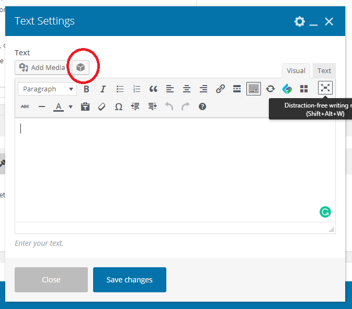Click the circular refresh arrows icon
The width and height of the screenshot is (352, 309).
(270, 89)
